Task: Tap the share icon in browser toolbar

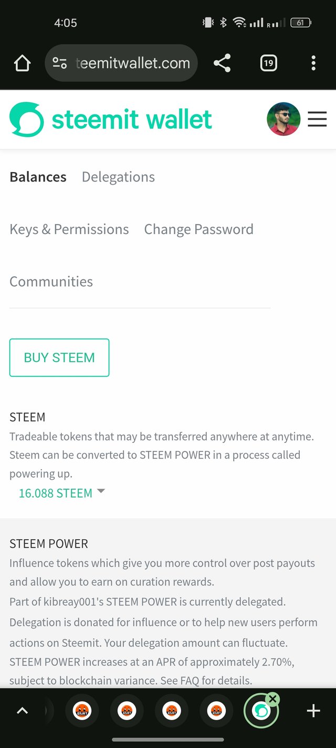Action: [x=222, y=64]
